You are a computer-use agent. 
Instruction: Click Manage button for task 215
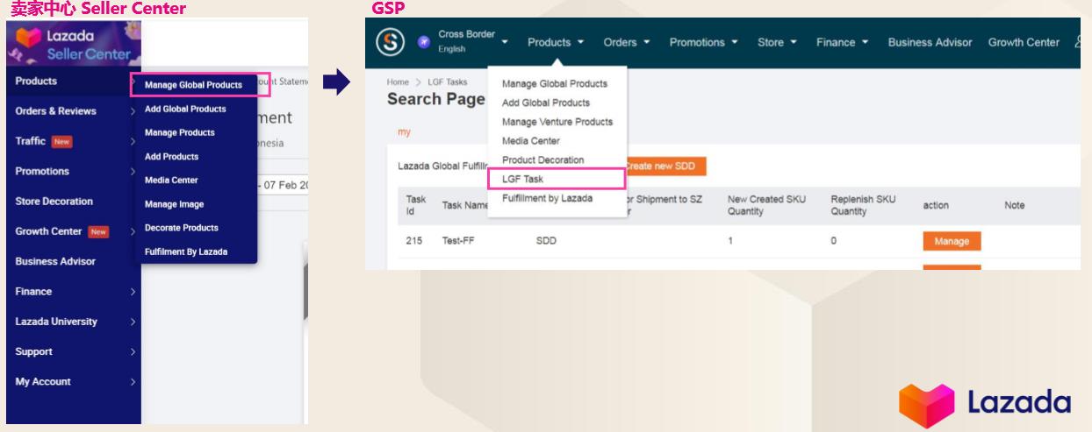(952, 240)
